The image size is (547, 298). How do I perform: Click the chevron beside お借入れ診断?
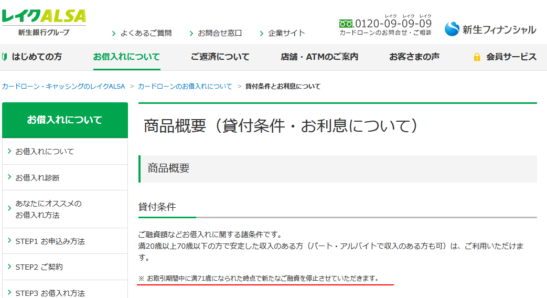click(x=9, y=177)
